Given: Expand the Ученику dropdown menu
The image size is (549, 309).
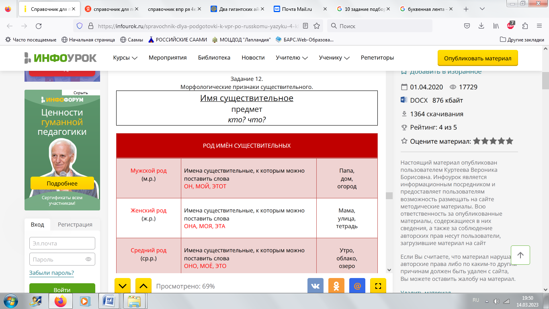Looking at the screenshot, I should 334,58.
